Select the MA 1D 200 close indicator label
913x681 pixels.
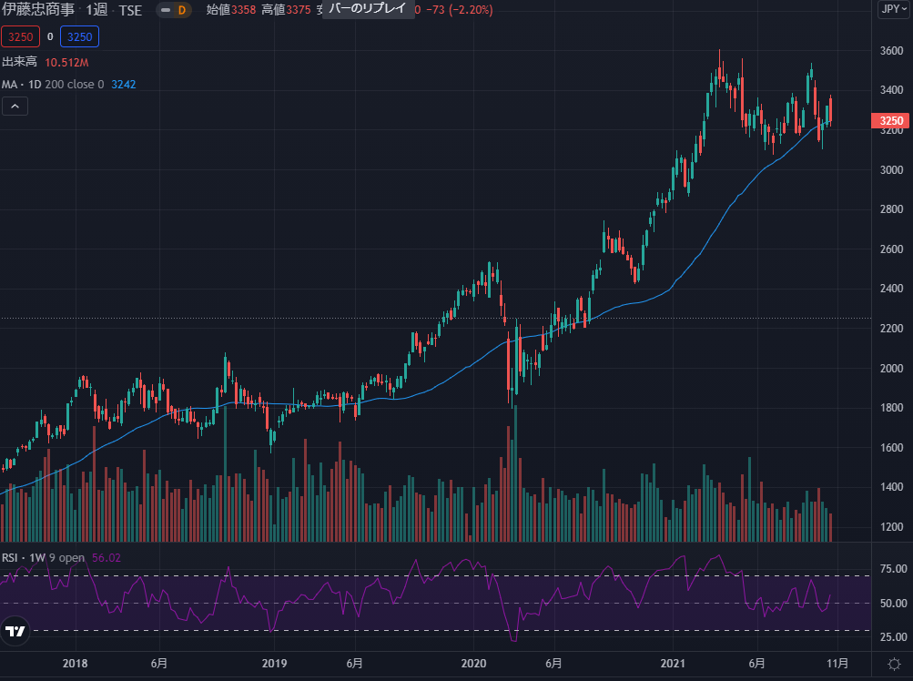53,85
